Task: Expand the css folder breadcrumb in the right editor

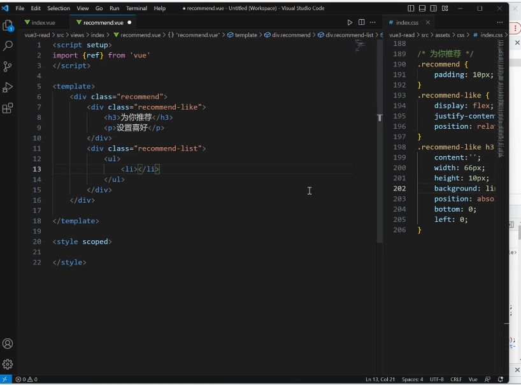Action: (460, 35)
